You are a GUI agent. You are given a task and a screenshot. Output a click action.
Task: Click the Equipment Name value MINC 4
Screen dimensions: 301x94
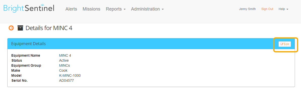coord(65,55)
